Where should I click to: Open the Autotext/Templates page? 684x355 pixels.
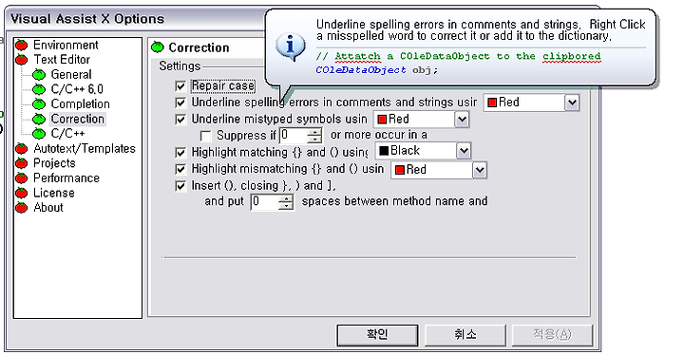(x=85, y=149)
